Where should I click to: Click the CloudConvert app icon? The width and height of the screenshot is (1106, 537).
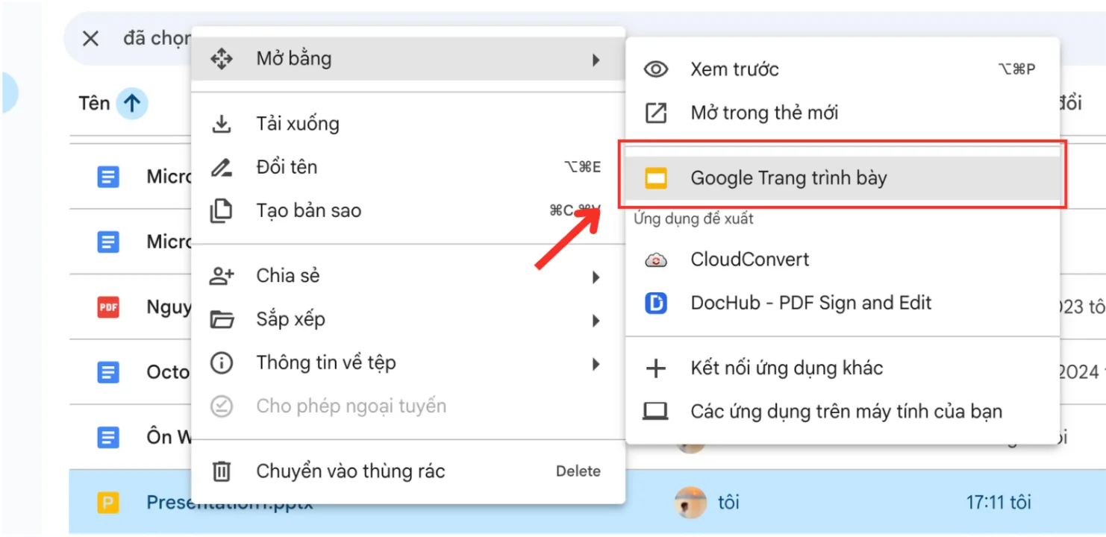[x=656, y=260]
